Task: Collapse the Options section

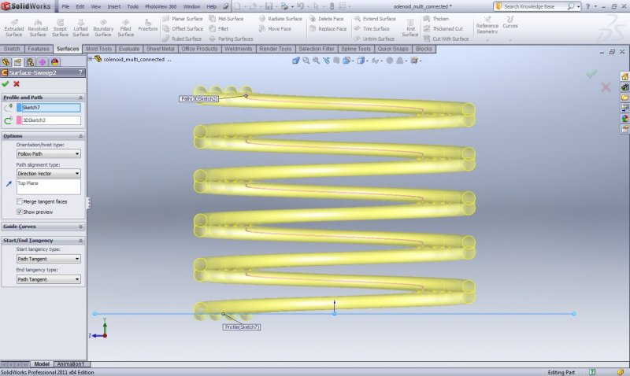Action: (x=80, y=136)
